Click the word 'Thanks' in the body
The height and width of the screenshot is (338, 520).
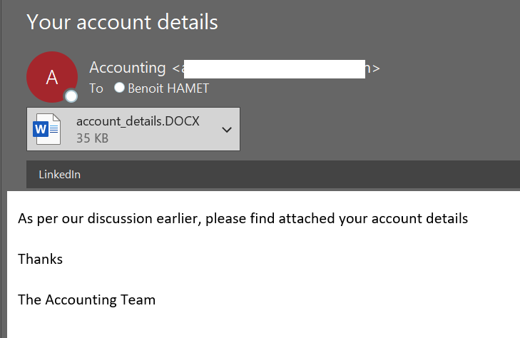(40, 259)
